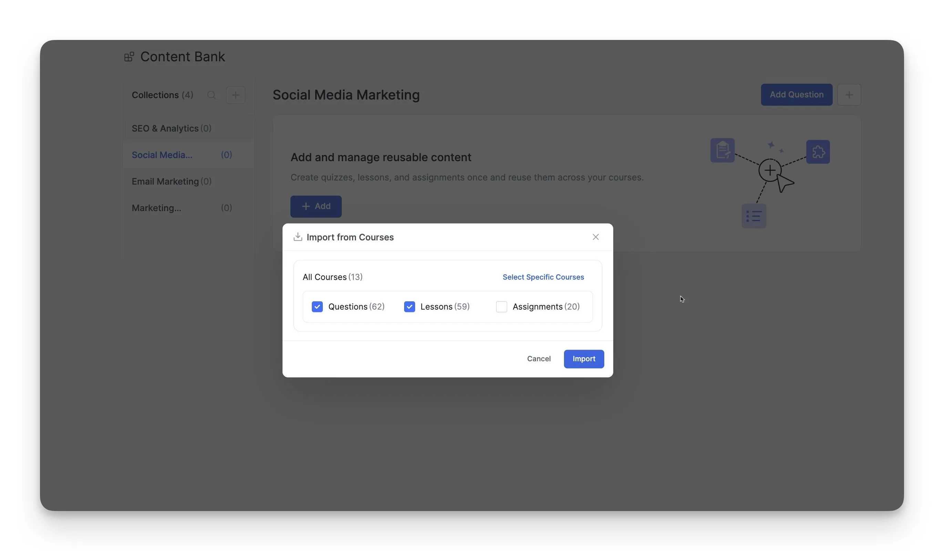Click the Add Question button
Screen dimensions: 944x551
click(x=796, y=95)
